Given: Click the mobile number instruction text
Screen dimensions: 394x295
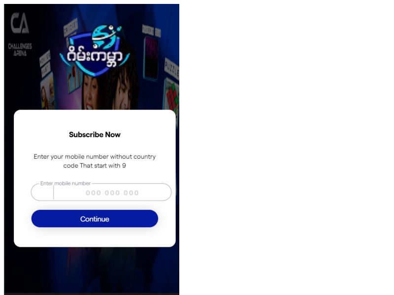Looking at the screenshot, I should click(x=95, y=161).
